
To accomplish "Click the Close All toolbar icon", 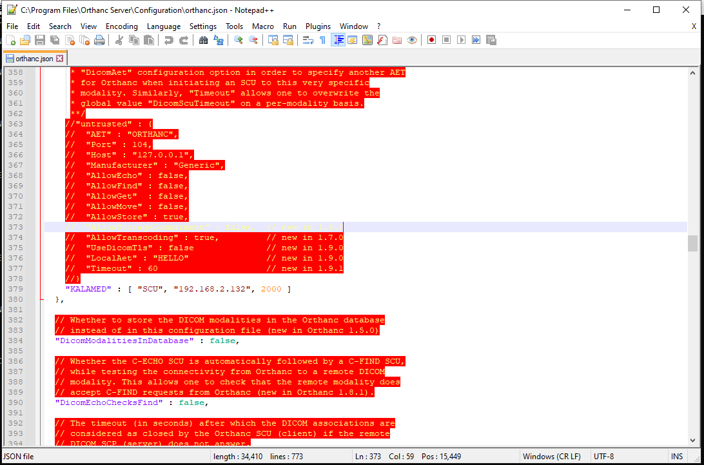I will (84, 40).
